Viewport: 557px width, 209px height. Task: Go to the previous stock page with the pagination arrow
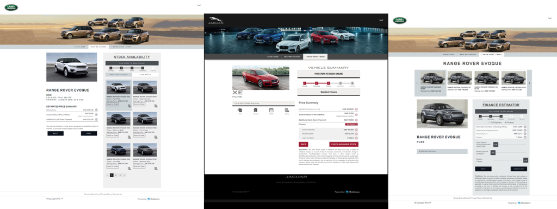(108, 175)
